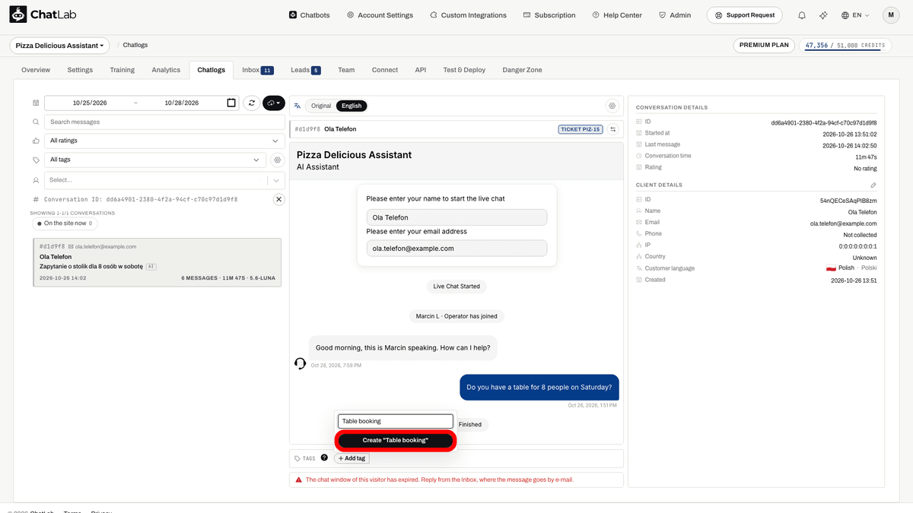
Task: Click the ChatLab logo
Action: tap(43, 14)
